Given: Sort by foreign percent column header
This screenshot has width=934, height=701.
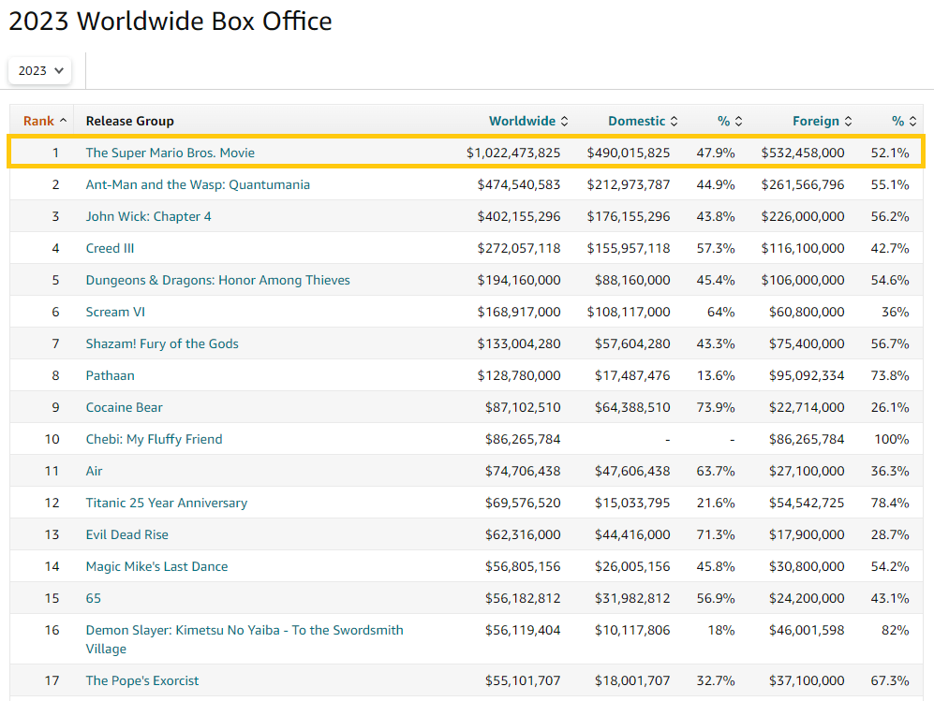Looking at the screenshot, I should point(904,121).
